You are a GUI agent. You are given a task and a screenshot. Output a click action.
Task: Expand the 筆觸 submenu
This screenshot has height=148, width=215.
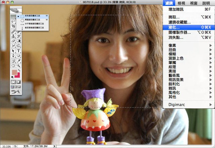click(189, 63)
